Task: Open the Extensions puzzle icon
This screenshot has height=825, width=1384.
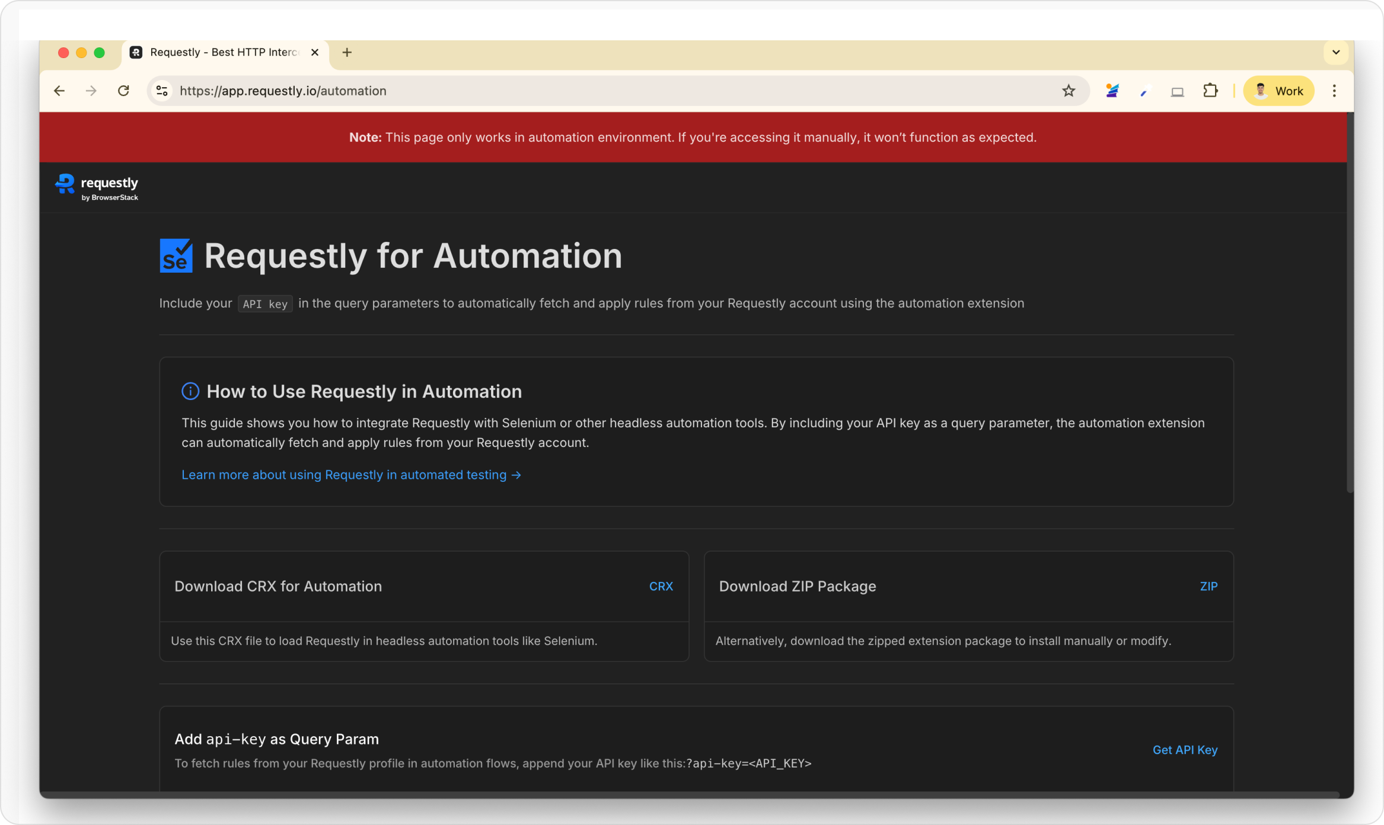Action: point(1210,91)
